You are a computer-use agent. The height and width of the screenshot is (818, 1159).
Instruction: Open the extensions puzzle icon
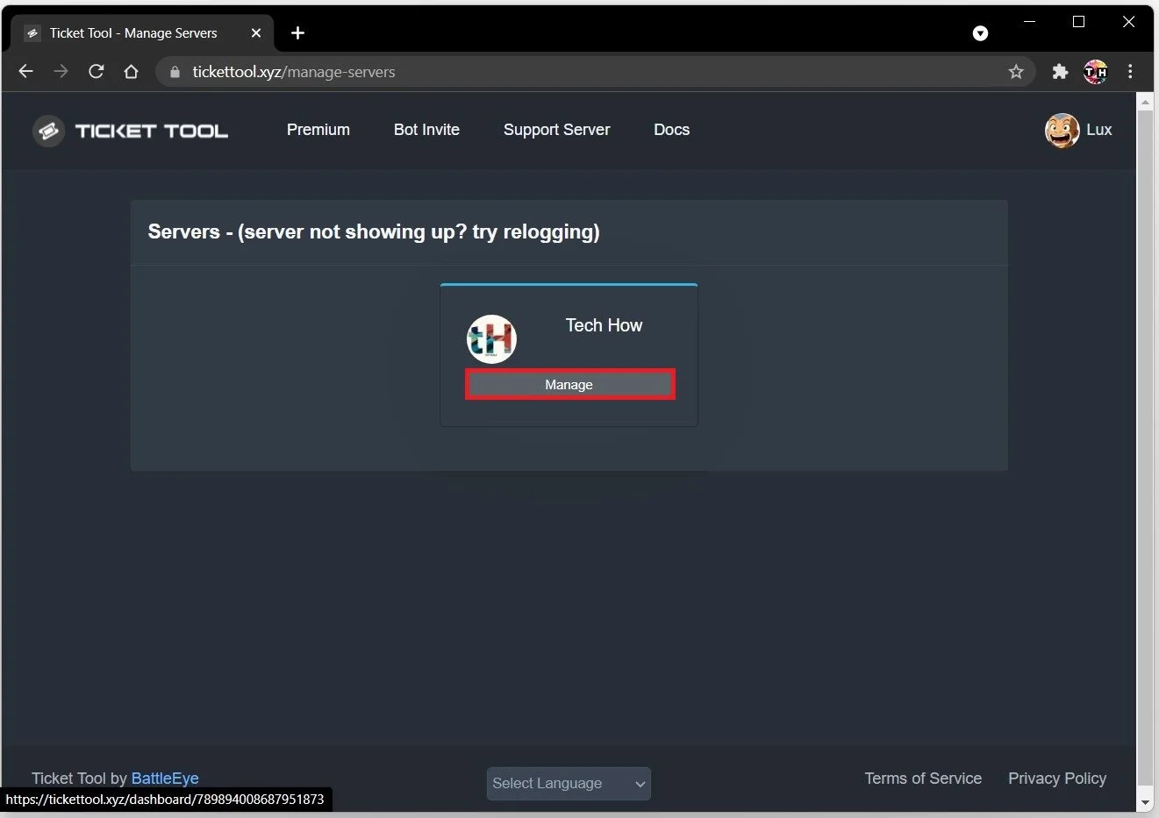(1060, 72)
